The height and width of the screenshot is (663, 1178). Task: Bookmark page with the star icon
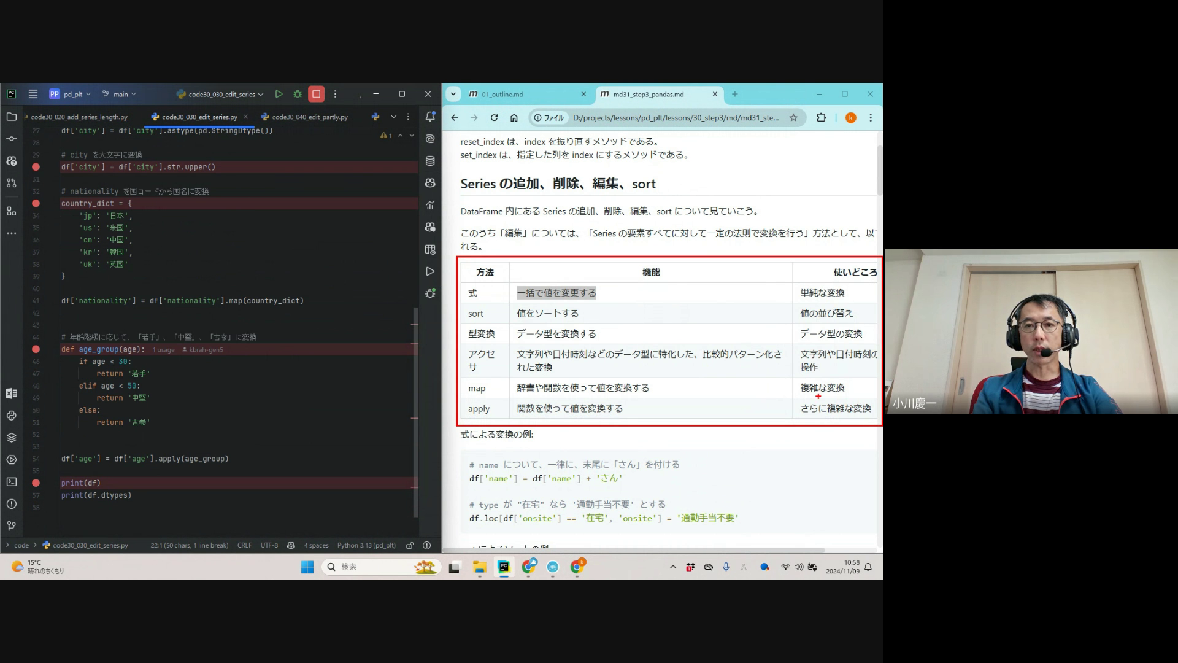coord(793,118)
